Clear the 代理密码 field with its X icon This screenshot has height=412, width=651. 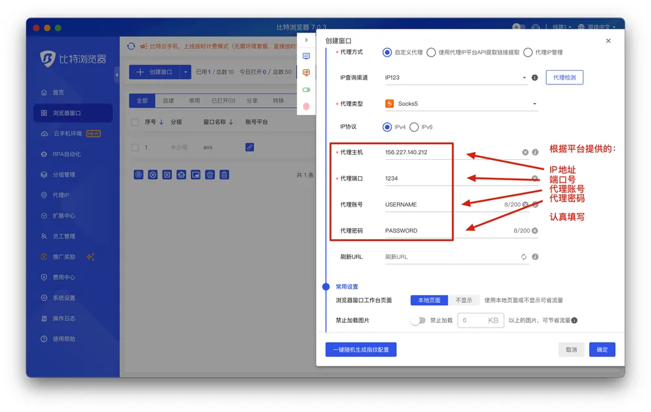[x=535, y=231]
